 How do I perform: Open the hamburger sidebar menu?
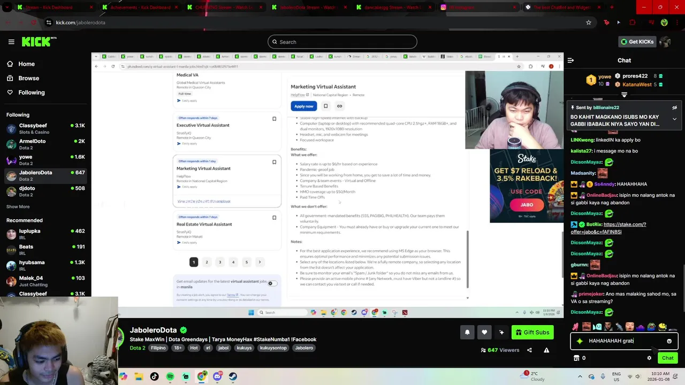pos(11,42)
